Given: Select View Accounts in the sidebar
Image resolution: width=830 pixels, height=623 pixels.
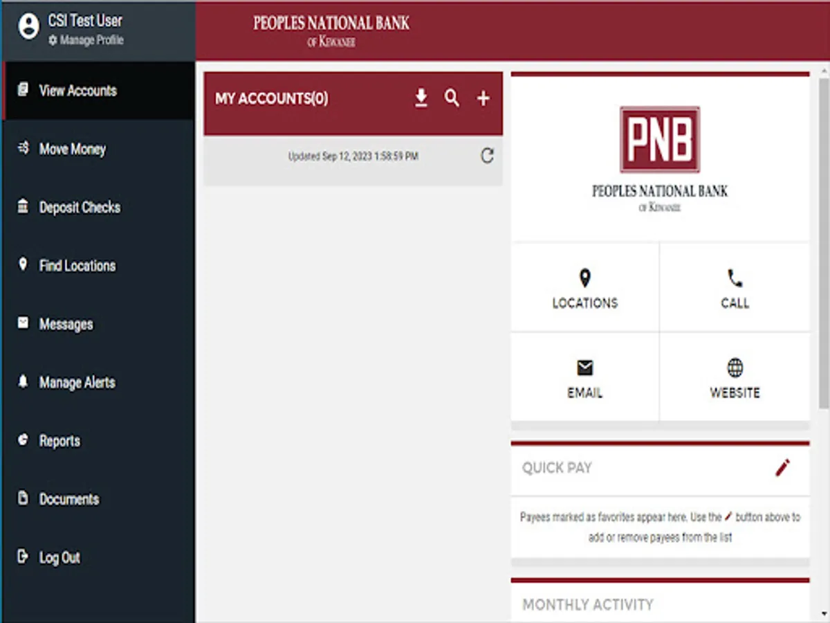Looking at the screenshot, I should (x=75, y=90).
